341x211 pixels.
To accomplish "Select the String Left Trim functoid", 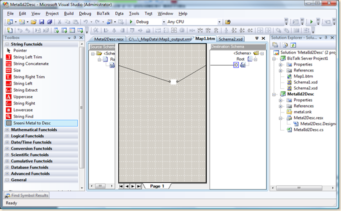I will click(28, 57).
